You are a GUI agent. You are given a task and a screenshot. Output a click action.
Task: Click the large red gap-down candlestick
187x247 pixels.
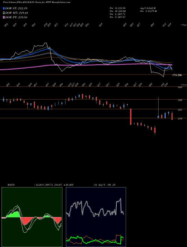tap(131, 117)
